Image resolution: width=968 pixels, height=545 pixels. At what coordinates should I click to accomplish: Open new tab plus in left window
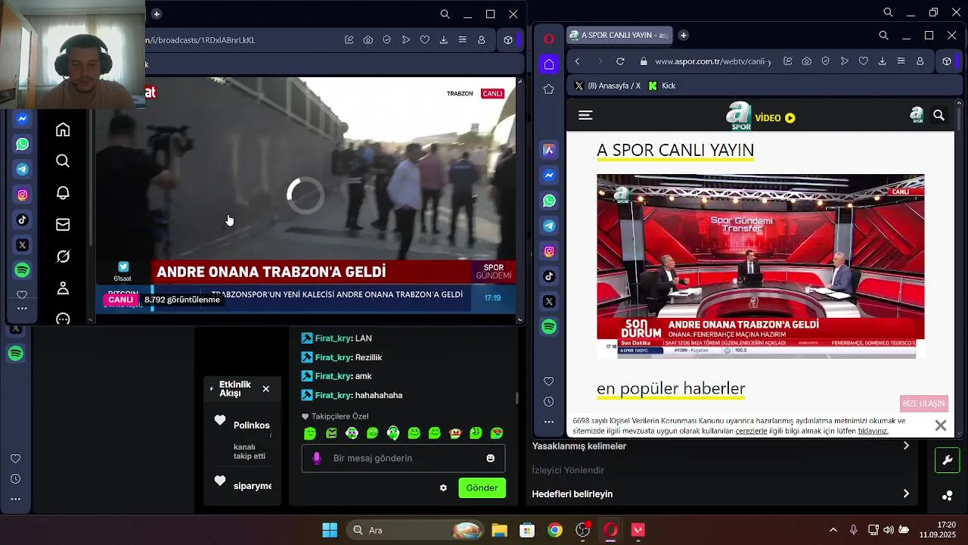click(x=157, y=14)
